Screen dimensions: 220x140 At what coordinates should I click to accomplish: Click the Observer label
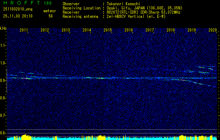pyautogui.click(x=71, y=4)
